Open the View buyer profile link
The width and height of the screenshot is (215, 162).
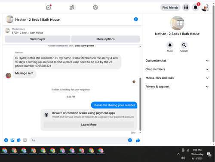pyautogui.click(x=84, y=46)
